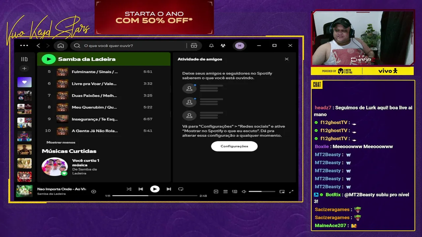
Task: Toggle the repeat mode
Action: (181, 189)
